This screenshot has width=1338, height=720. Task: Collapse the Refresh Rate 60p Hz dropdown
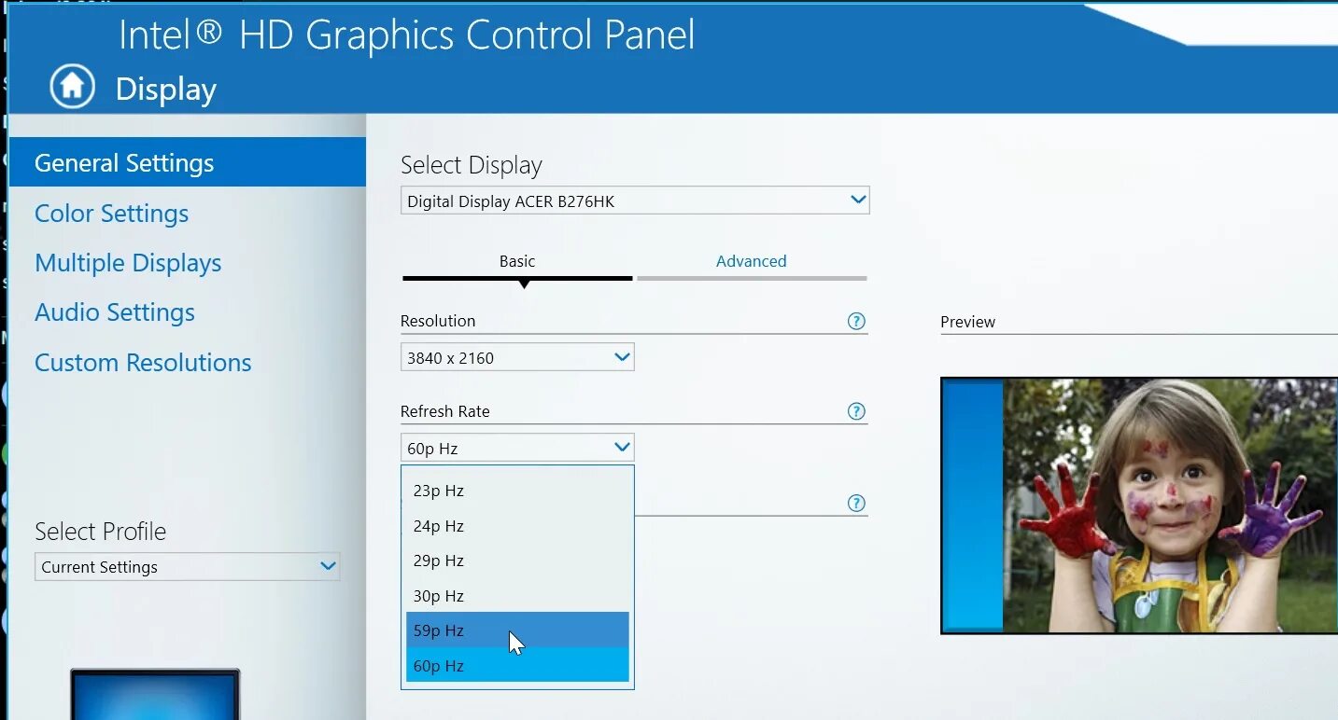coord(517,448)
